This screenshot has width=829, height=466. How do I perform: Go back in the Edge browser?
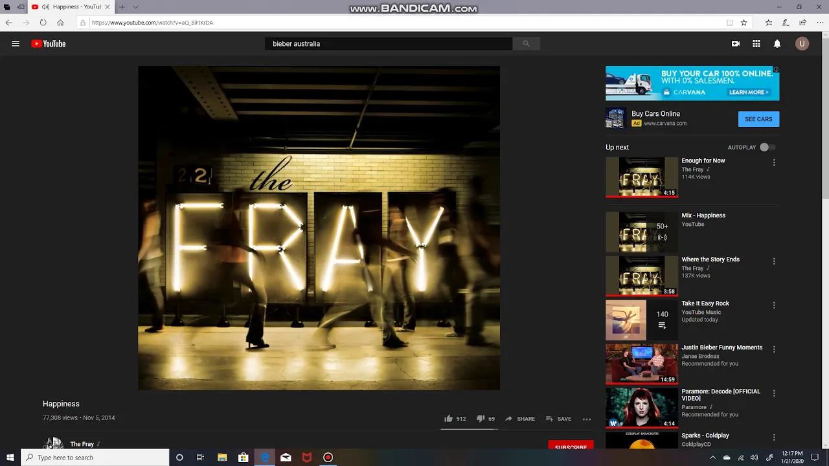pyautogui.click(x=9, y=23)
